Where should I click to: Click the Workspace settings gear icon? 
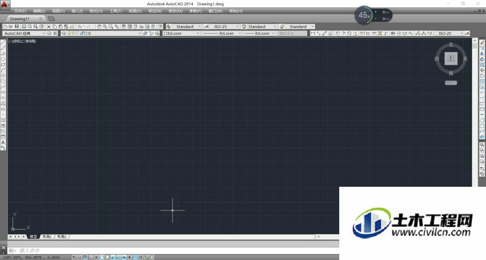49,33
